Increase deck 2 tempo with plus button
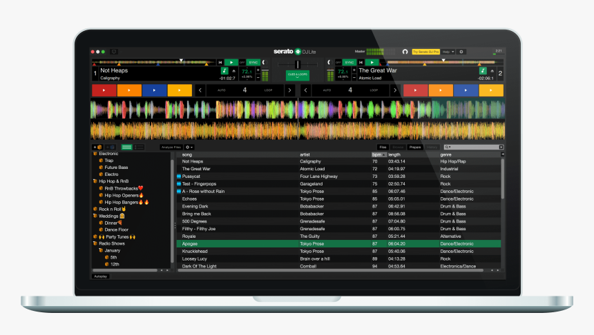Image resolution: width=594 pixels, height=335 pixels. coord(354,70)
